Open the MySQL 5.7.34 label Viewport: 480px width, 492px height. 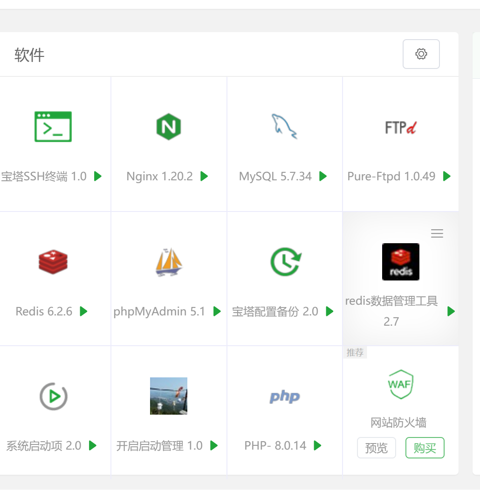coord(275,176)
